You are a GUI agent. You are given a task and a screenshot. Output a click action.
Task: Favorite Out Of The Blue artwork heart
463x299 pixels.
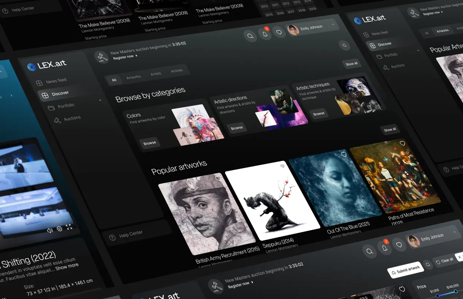tap(343, 155)
